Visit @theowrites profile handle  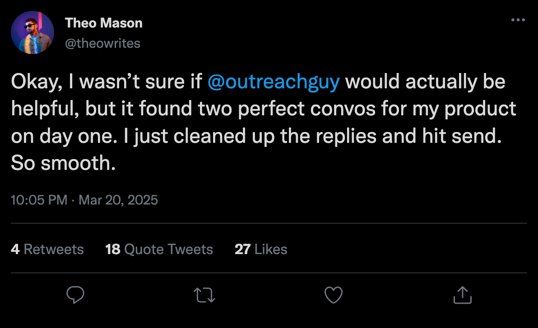pyautogui.click(x=103, y=43)
